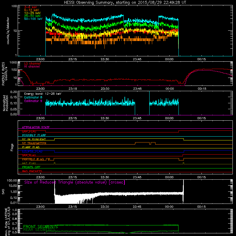The height and width of the screenshot is (236, 236).
Task: Click the Normalized modulation axis title
Action: click(6, 103)
